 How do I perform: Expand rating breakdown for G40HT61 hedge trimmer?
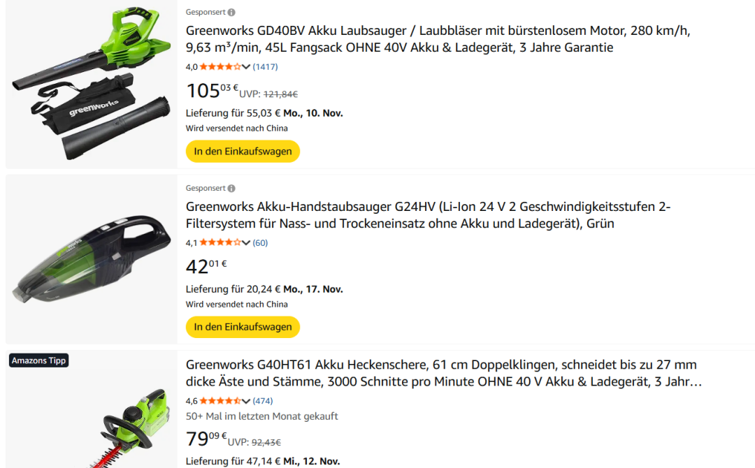click(x=246, y=401)
